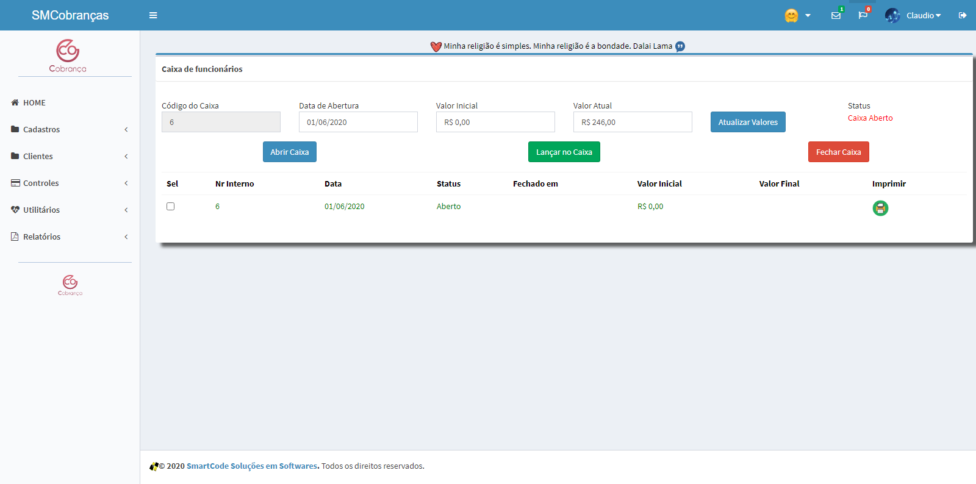Expand the Clientes sidebar menu

(x=38, y=156)
